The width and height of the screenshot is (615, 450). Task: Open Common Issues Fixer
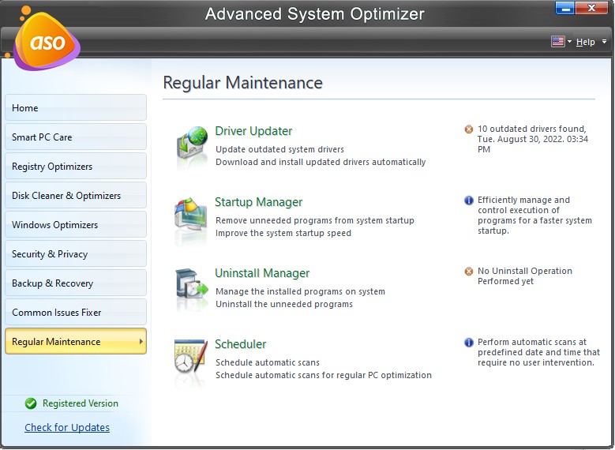pyautogui.click(x=76, y=312)
